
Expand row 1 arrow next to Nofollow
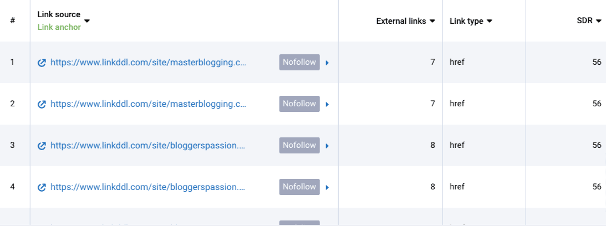(x=327, y=63)
